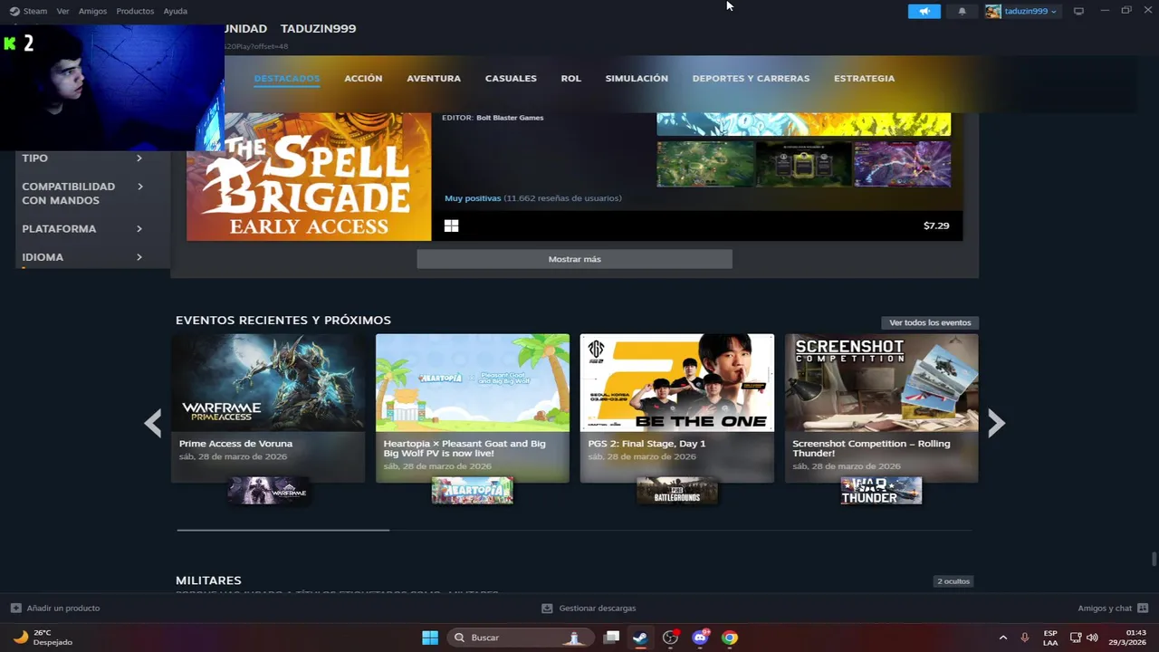Expand the IDIOMA filter
This screenshot has height=652, width=1159.
pyautogui.click(x=82, y=257)
